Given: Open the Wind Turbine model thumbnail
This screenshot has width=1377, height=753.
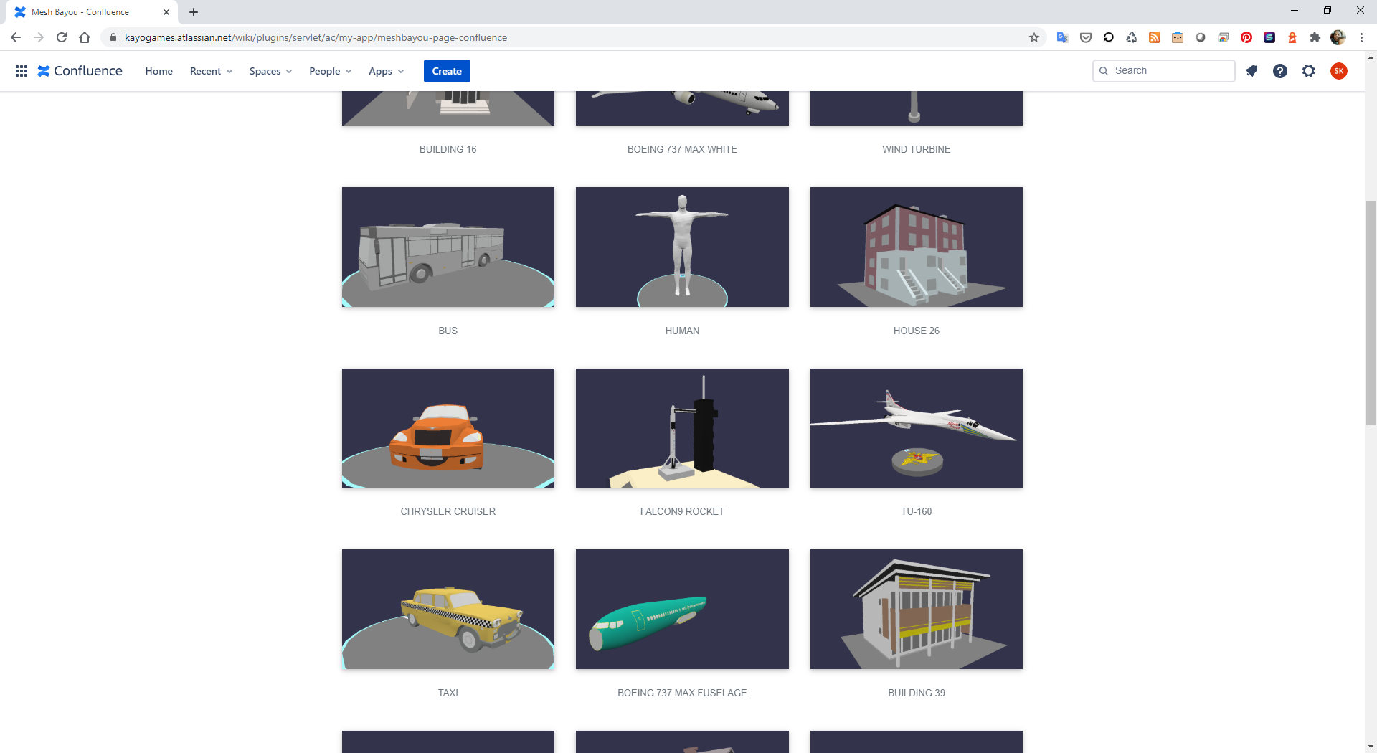Looking at the screenshot, I should pyautogui.click(x=917, y=108).
